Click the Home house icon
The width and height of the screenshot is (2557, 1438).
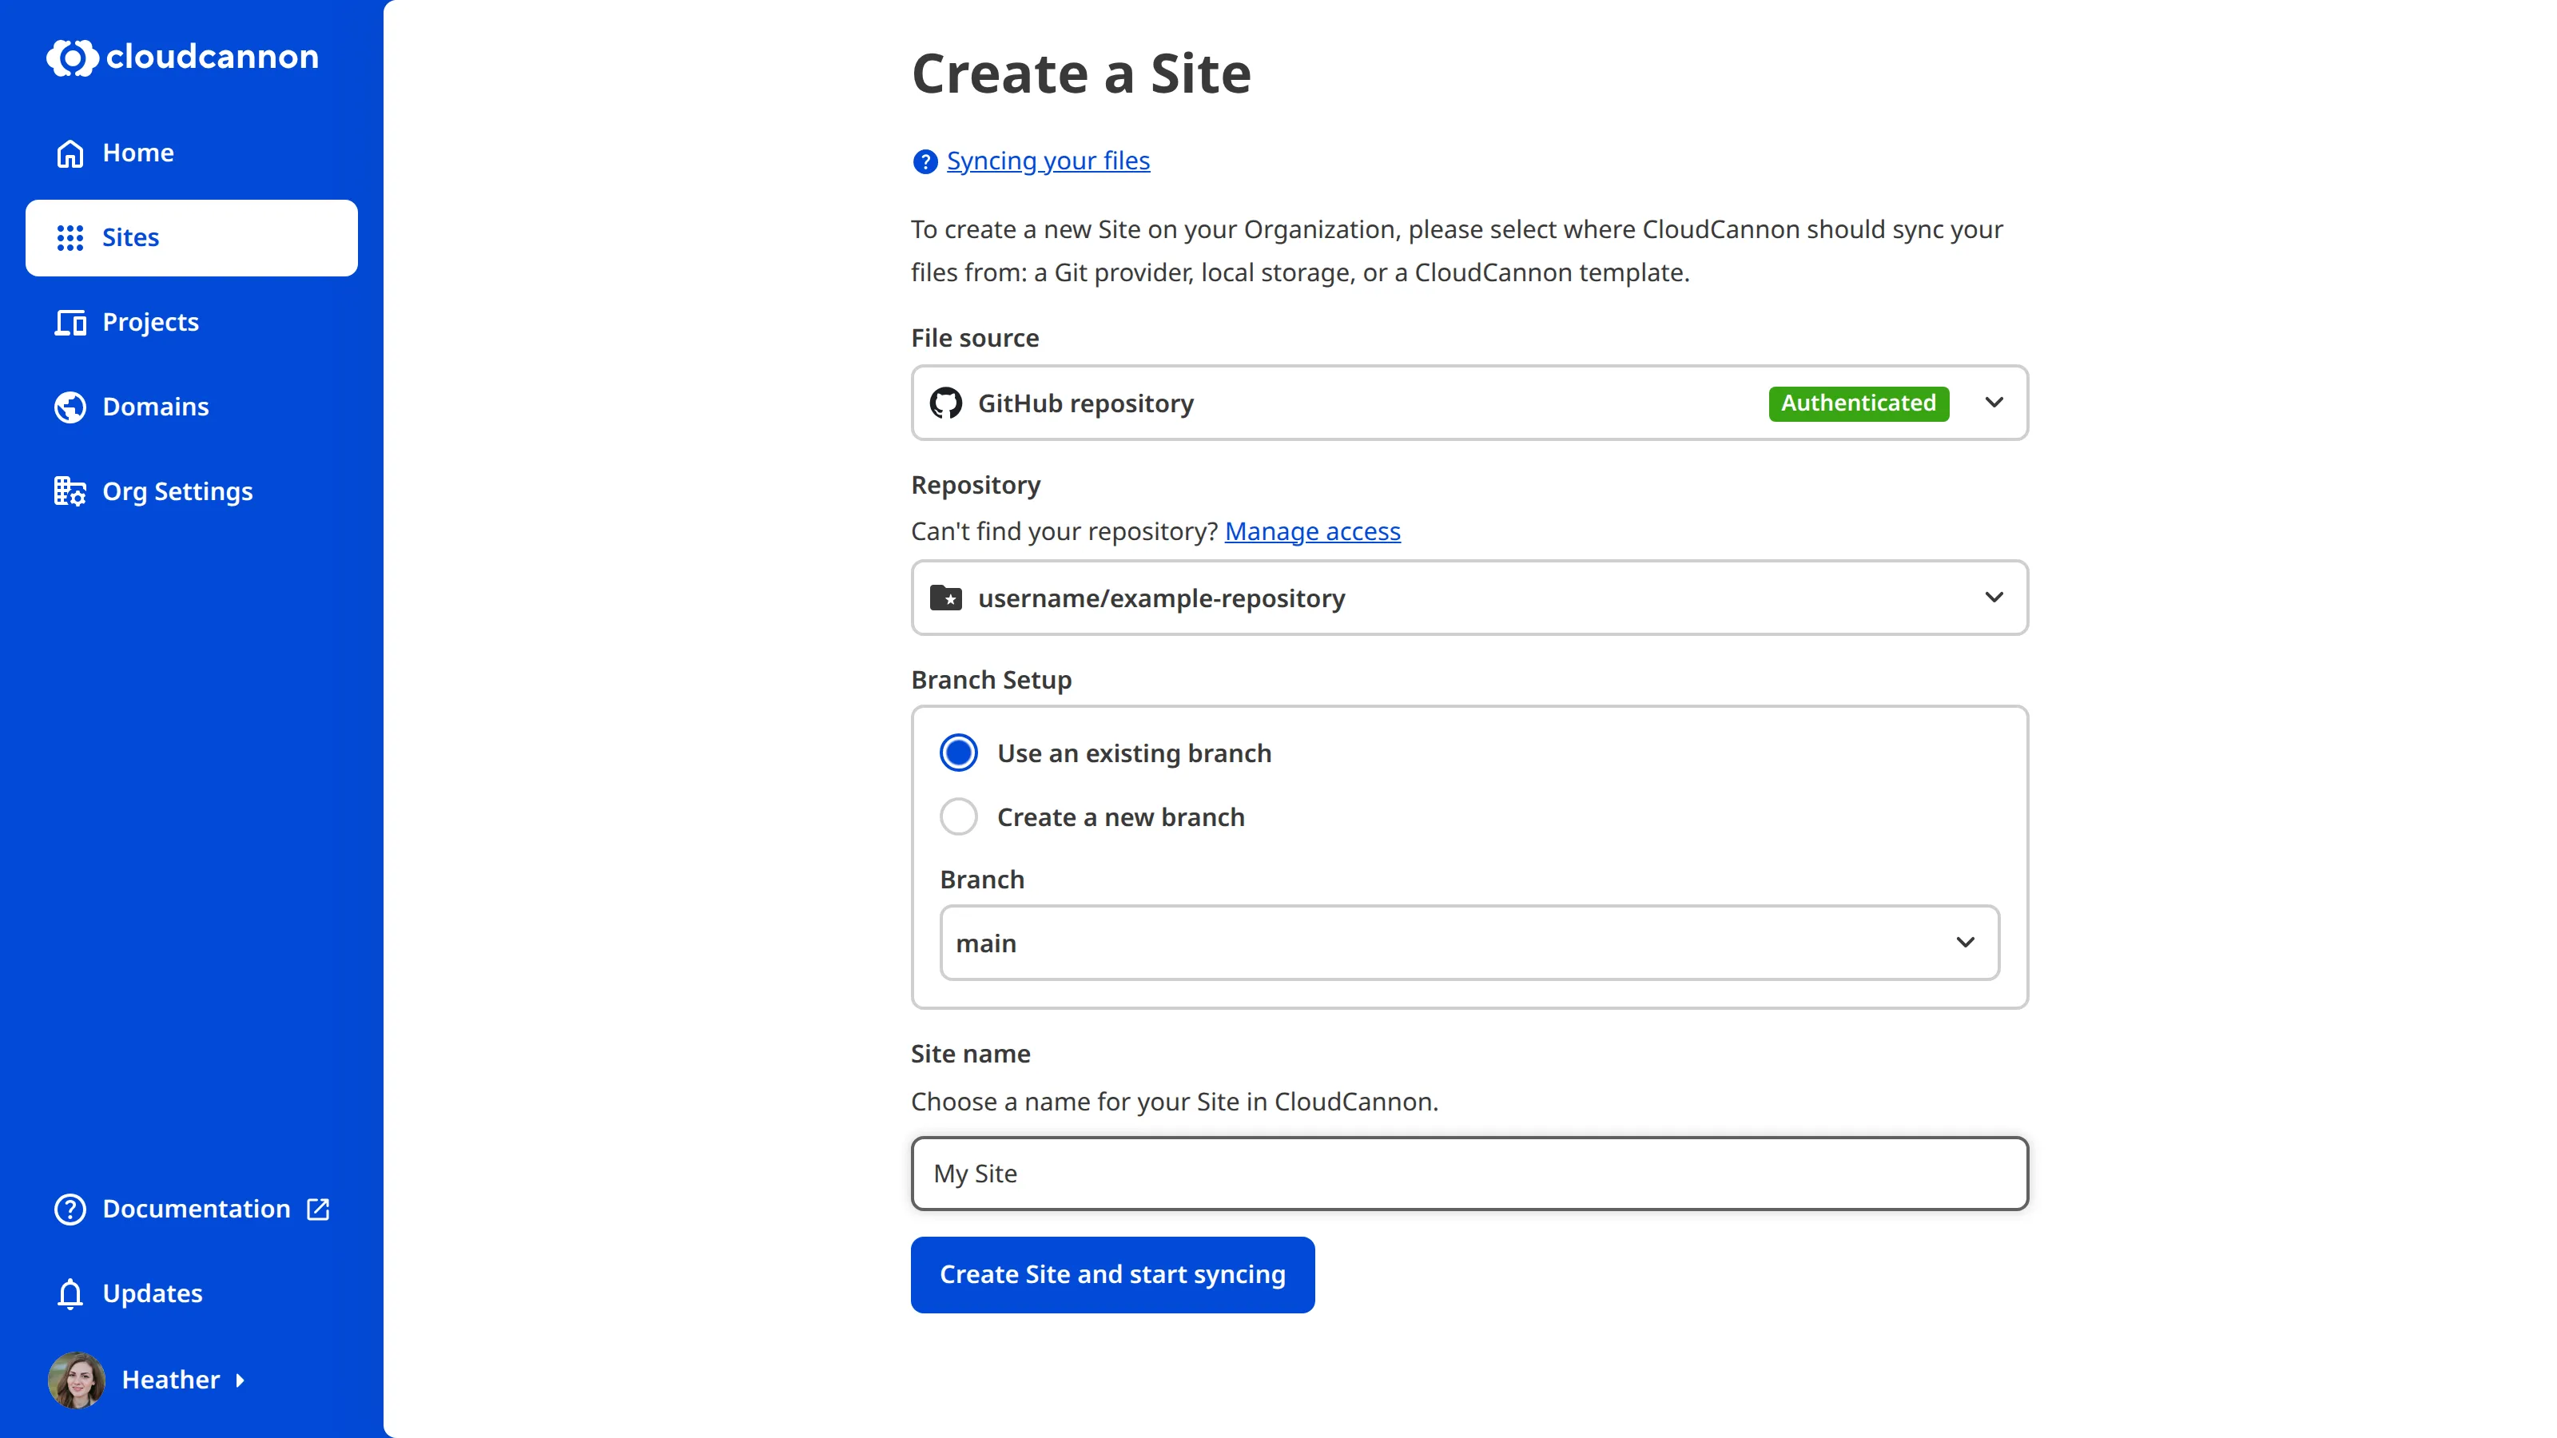click(70, 154)
